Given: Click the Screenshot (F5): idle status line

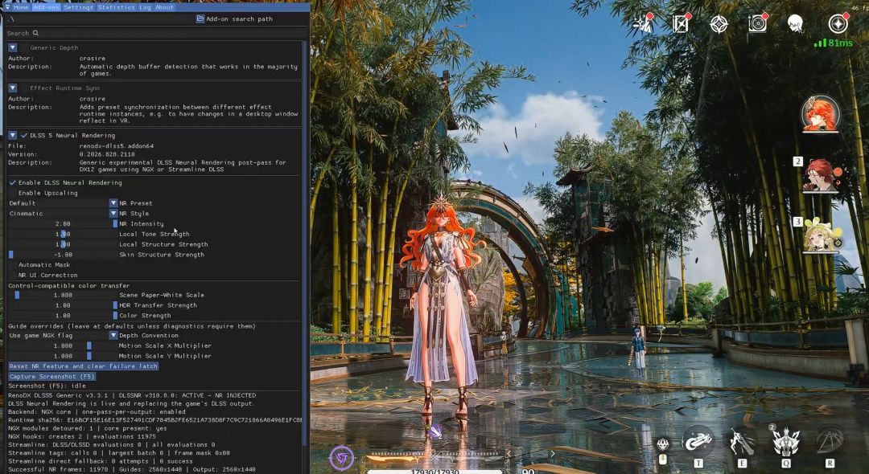Looking at the screenshot, I should click(47, 386).
